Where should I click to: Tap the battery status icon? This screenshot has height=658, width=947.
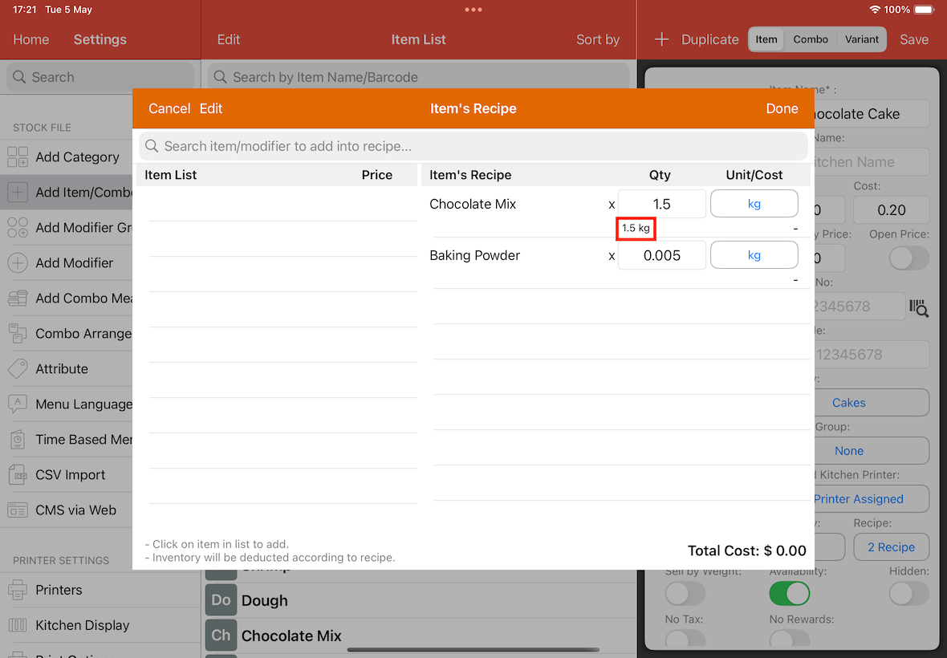924,10
